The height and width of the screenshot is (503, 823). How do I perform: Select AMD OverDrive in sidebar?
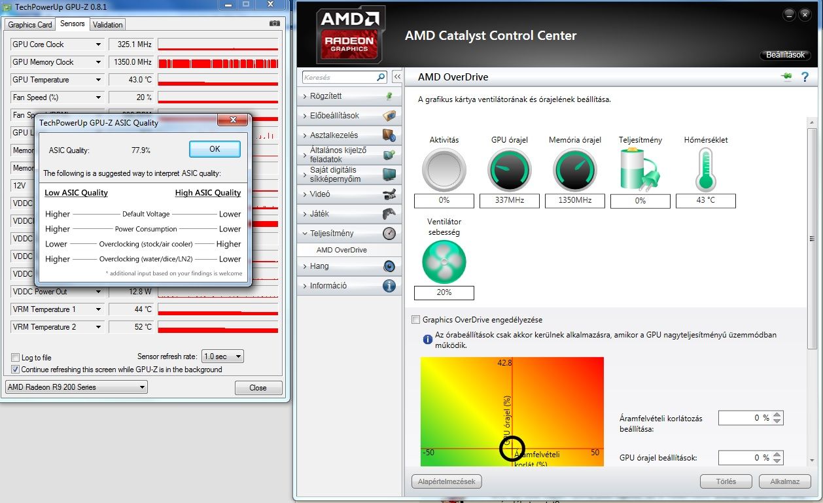tap(341, 250)
